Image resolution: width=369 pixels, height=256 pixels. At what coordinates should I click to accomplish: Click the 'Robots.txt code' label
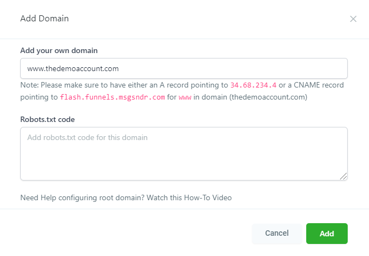[47, 119]
